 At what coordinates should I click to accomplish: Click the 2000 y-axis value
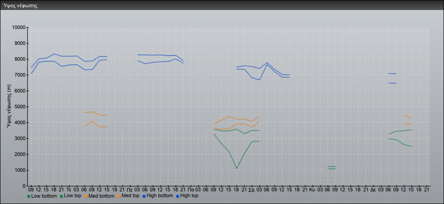[20, 154]
